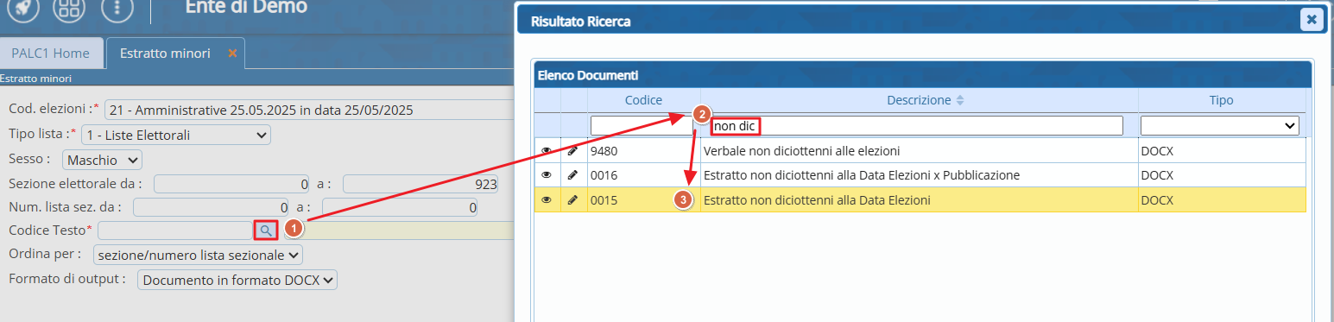Click the Ente di Demo title
Viewport: 1334px width, 322px height.
(x=246, y=8)
